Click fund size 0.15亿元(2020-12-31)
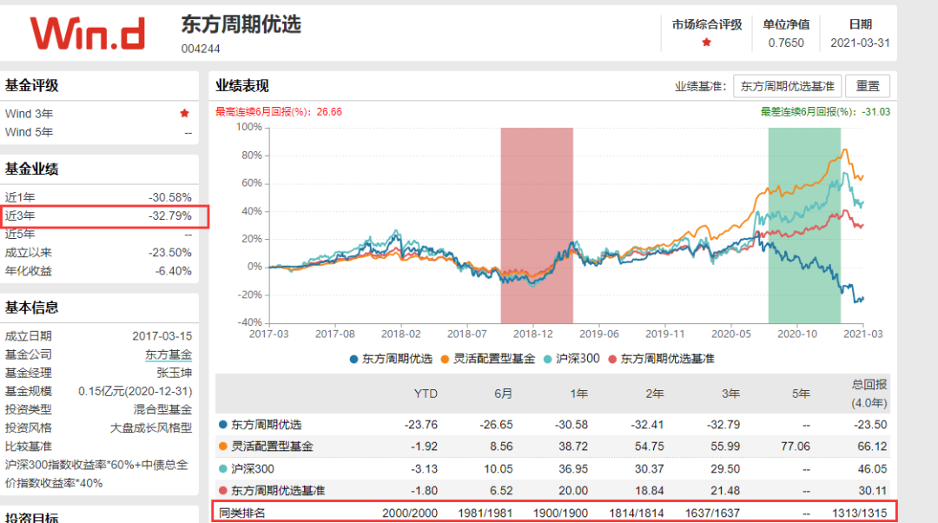 pos(135,391)
